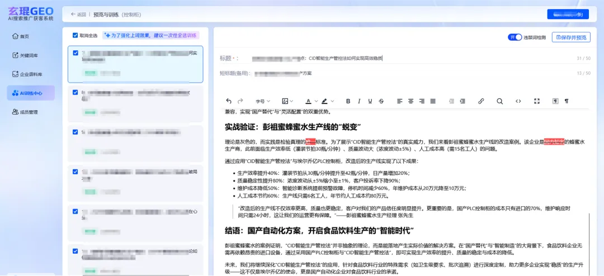Viewport: 604px width, 276px height.
Task: Uncheck the first article's checkbox
Action: (x=75, y=53)
